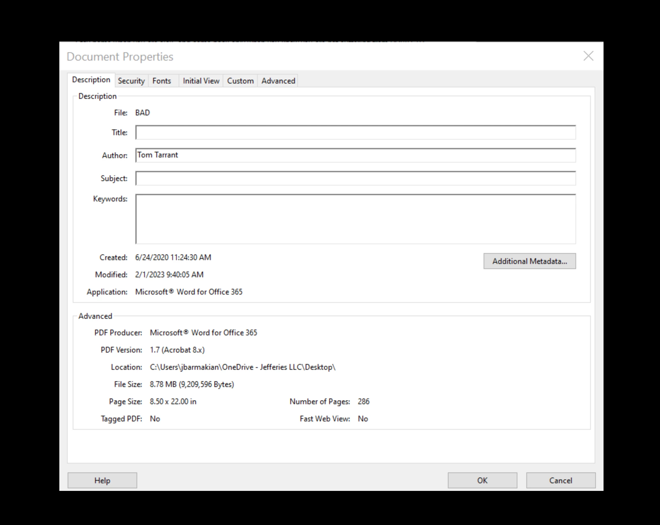Image resolution: width=660 pixels, height=525 pixels.
Task: Open the Advanced tab
Action: [278, 81]
